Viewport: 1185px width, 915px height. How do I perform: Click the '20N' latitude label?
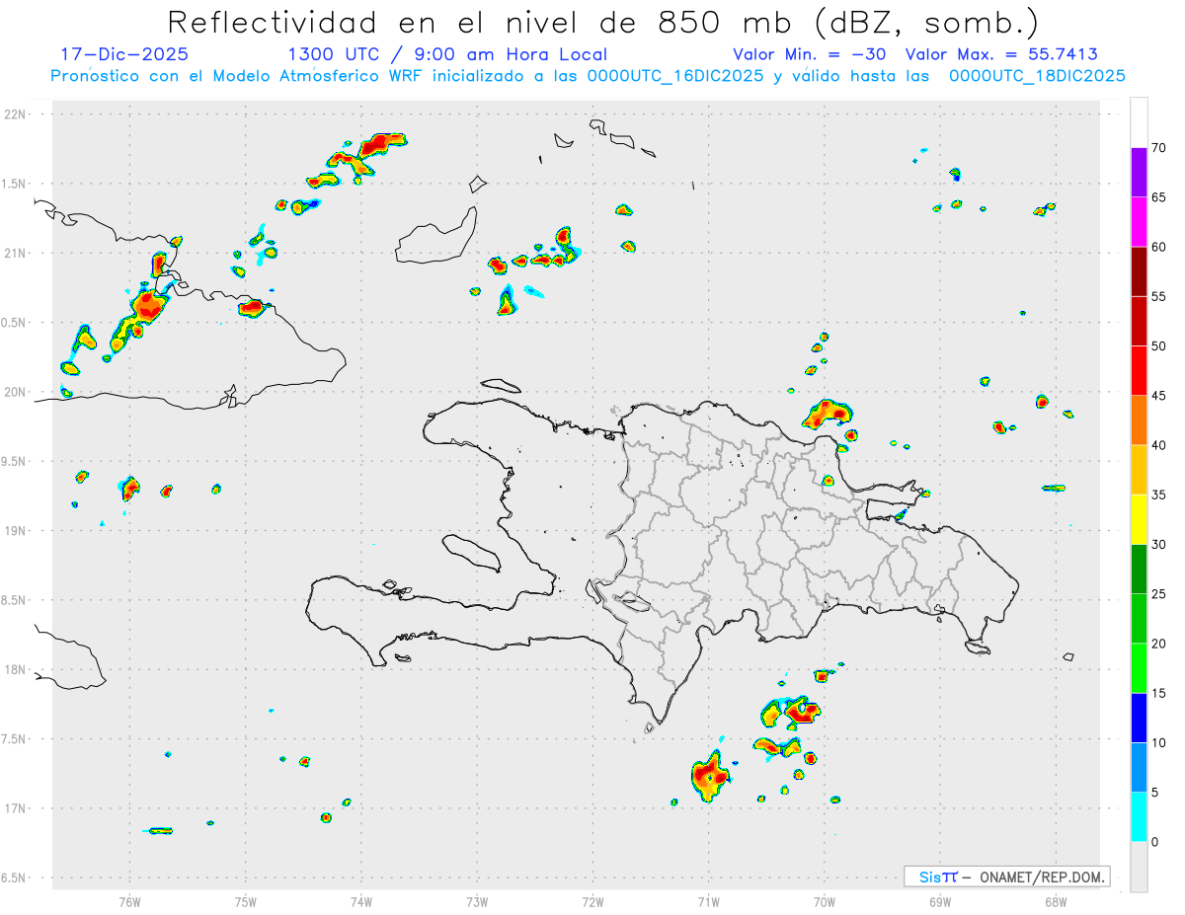[17, 392]
